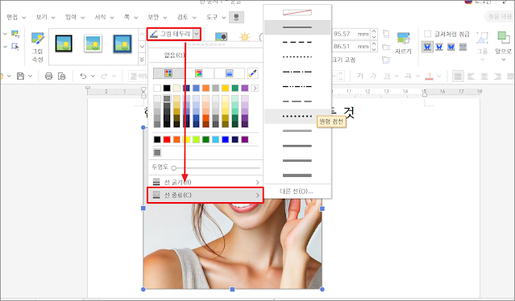Click the picture tab flower icon
Image resolution: width=515 pixels, height=301 pixels.
pyautogui.click(x=236, y=17)
